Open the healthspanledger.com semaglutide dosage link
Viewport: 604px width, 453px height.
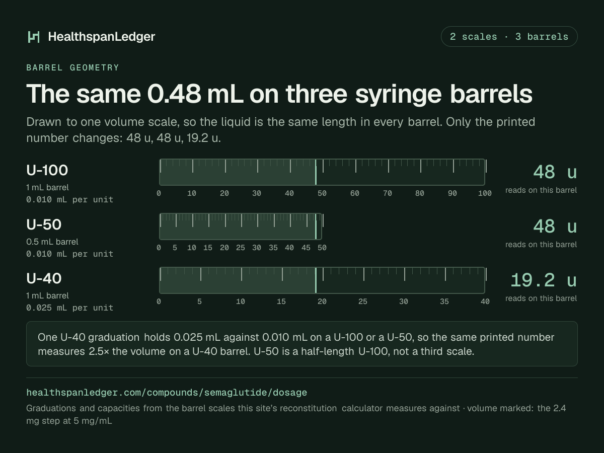[x=167, y=393]
